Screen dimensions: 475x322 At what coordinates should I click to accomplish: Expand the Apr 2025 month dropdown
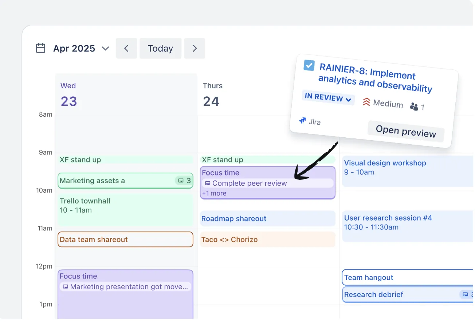[x=106, y=49]
